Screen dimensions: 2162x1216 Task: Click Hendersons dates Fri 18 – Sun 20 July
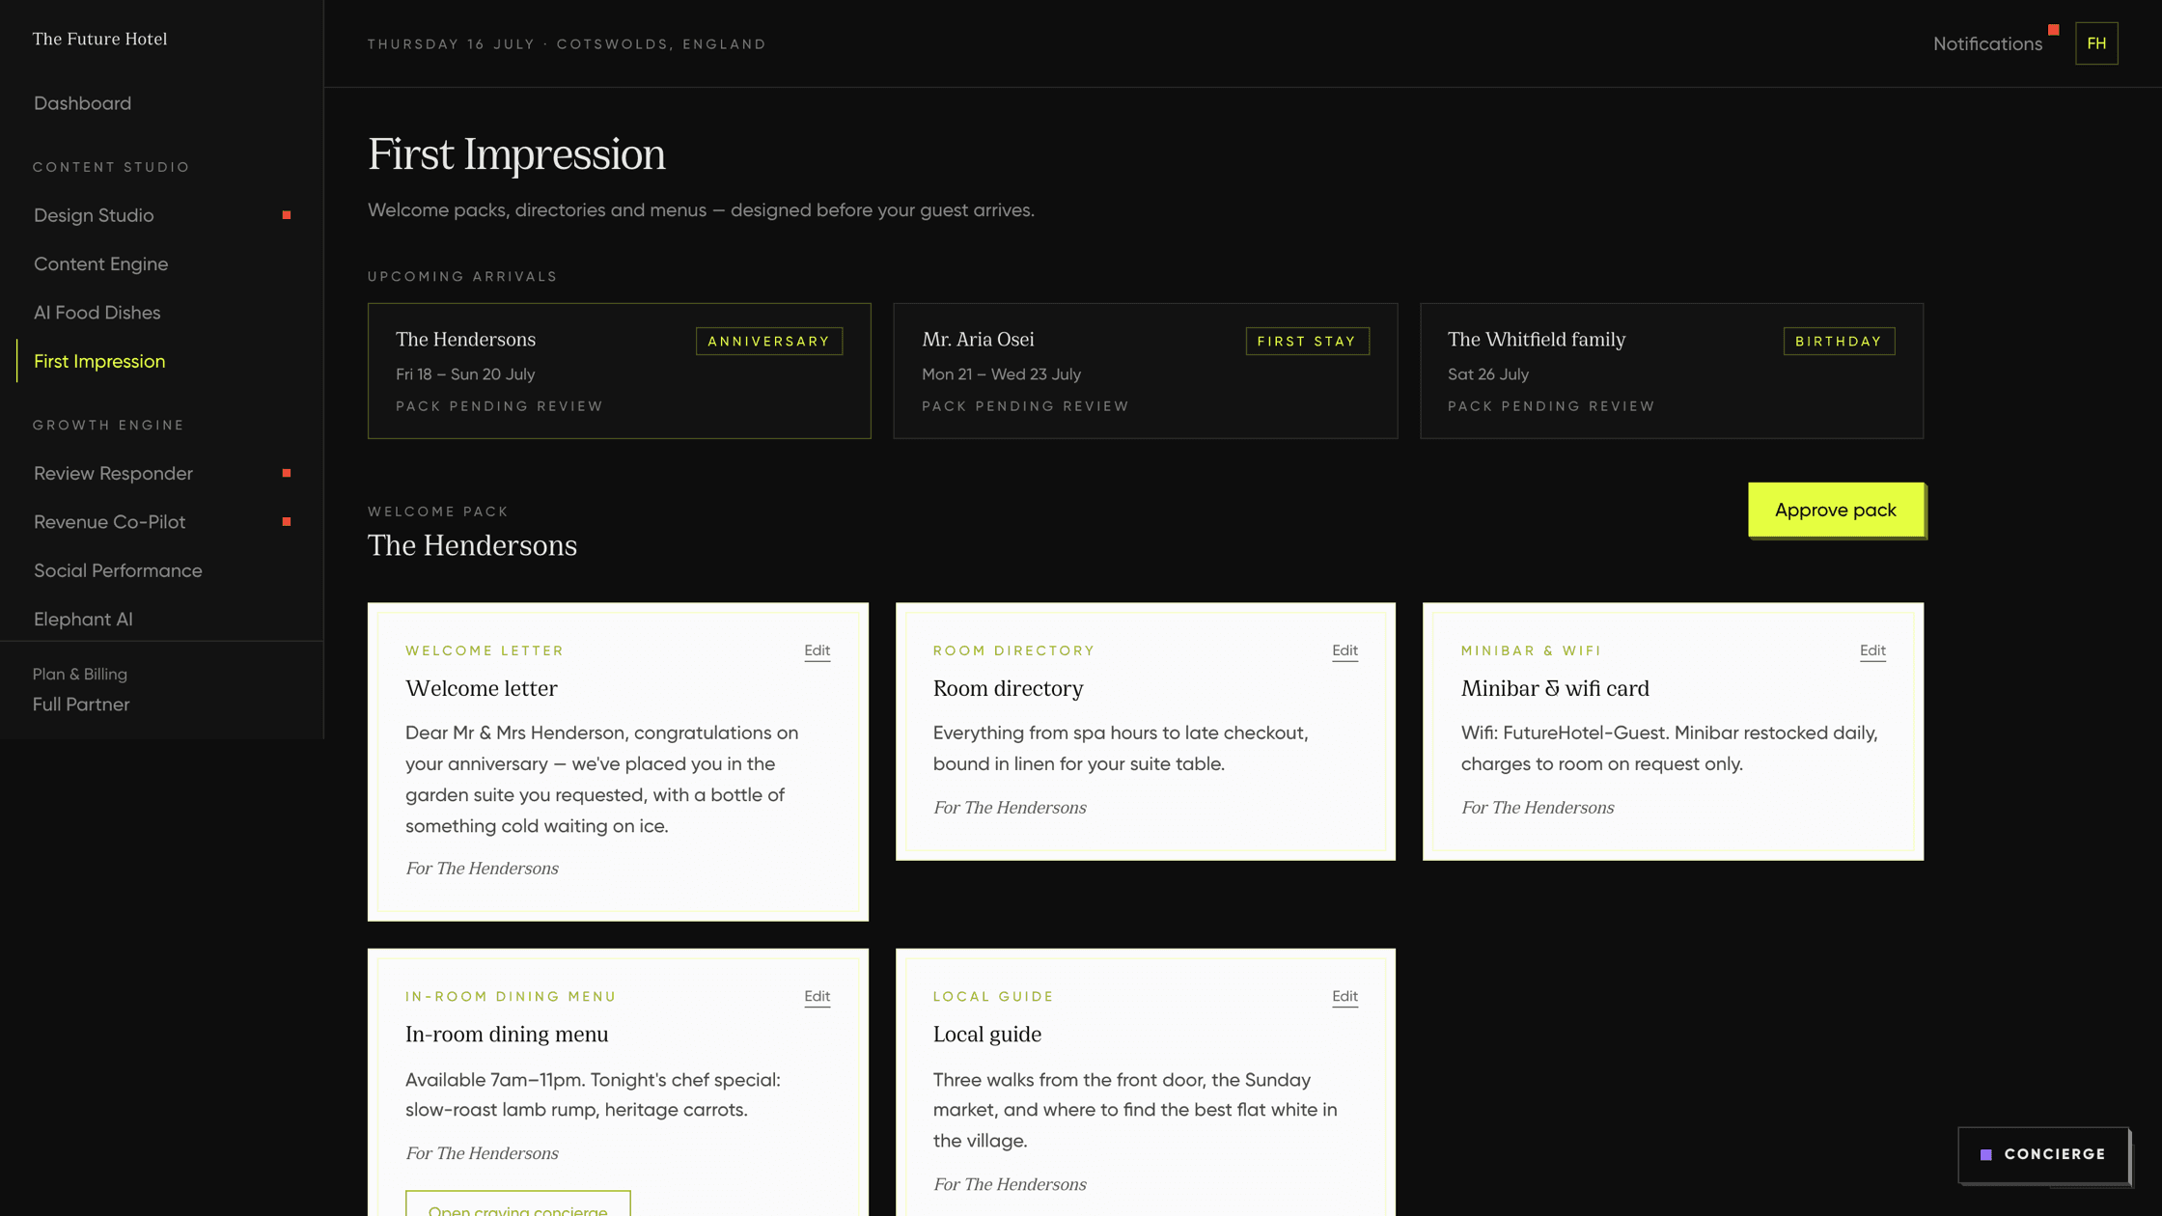coord(465,374)
